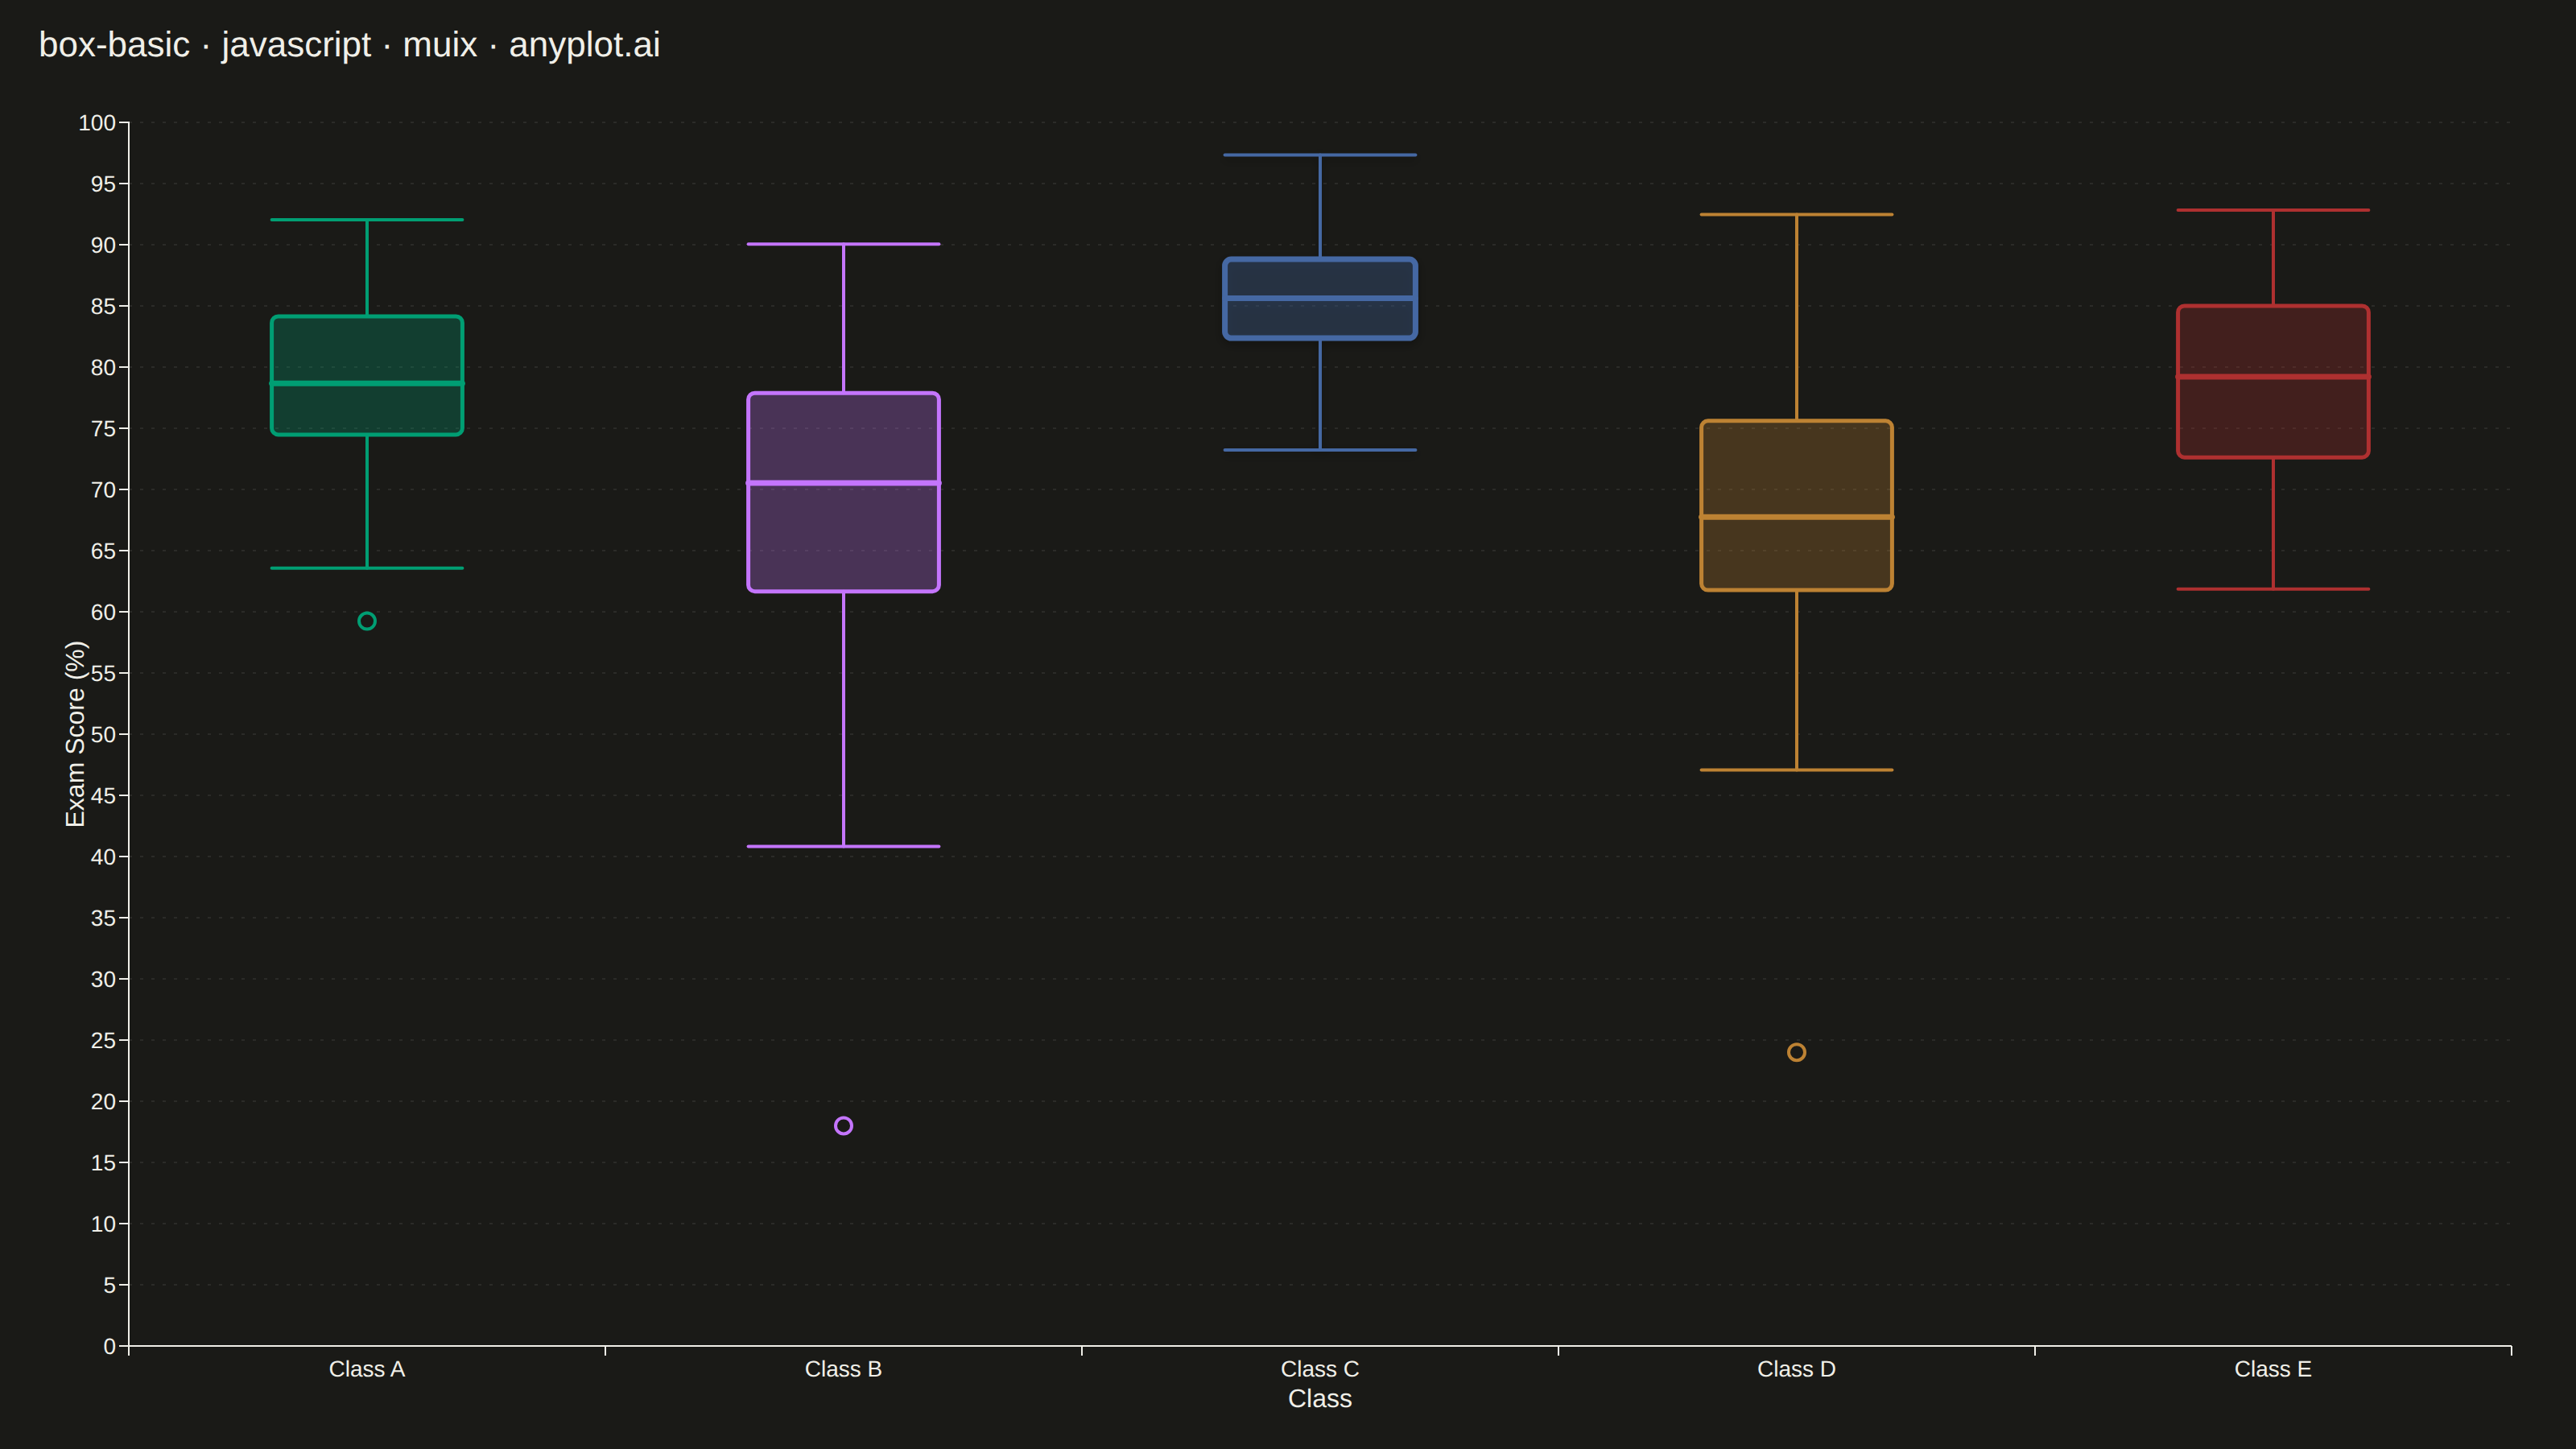
Task: Click the "Class E" axis label
Action: 2273,1369
